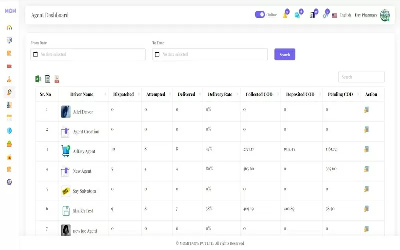Sort by Deposited COD column
The height and width of the screenshot is (250, 400).
[x=302, y=94]
